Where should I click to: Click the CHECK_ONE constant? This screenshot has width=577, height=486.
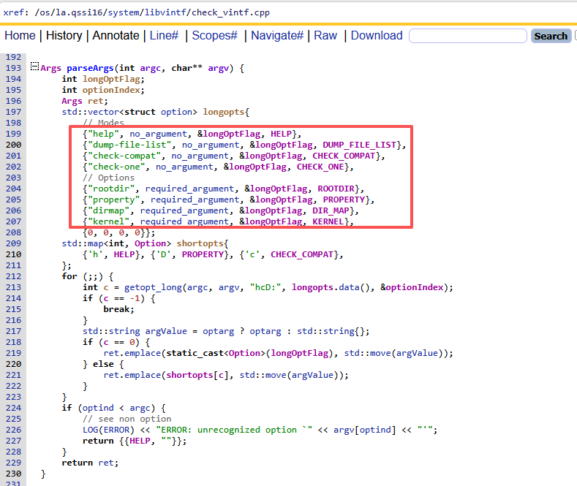(x=320, y=167)
